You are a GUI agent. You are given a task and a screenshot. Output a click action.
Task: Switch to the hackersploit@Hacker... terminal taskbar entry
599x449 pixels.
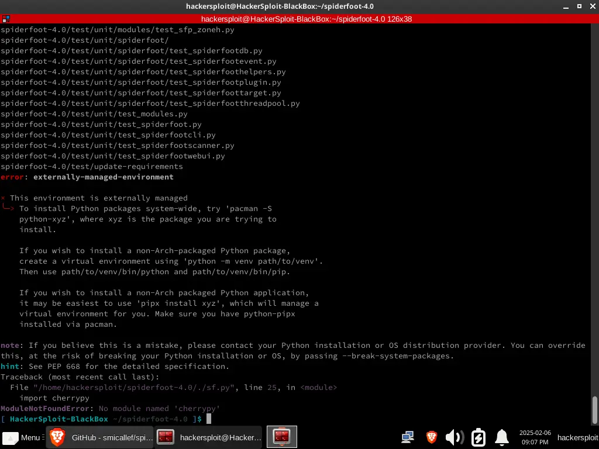[209, 437]
